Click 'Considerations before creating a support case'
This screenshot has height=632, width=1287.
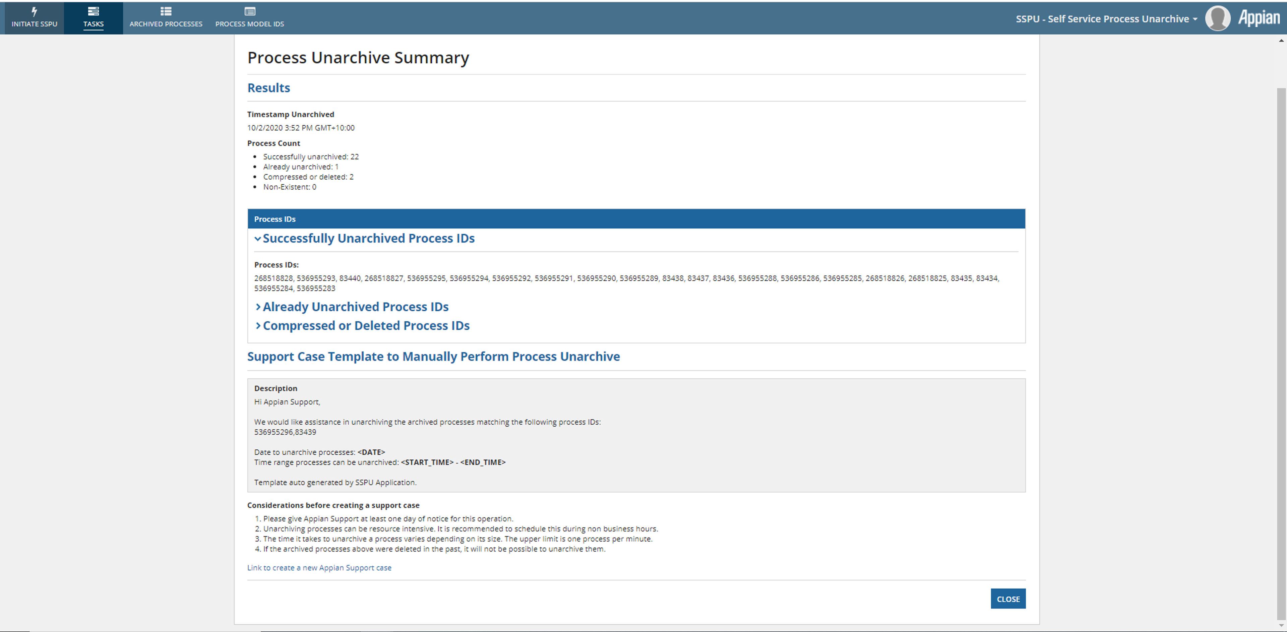(x=333, y=505)
